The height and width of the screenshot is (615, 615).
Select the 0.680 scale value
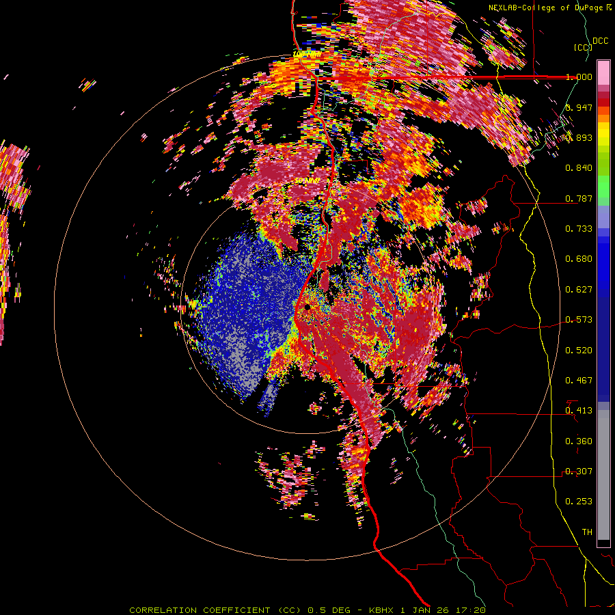[579, 259]
